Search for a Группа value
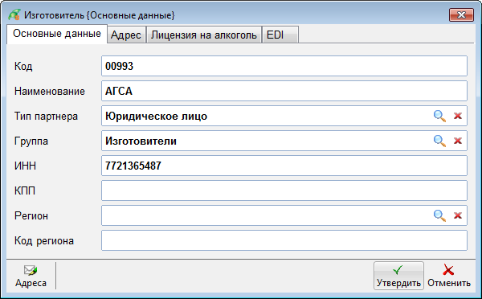The image size is (482, 299). [x=439, y=141]
